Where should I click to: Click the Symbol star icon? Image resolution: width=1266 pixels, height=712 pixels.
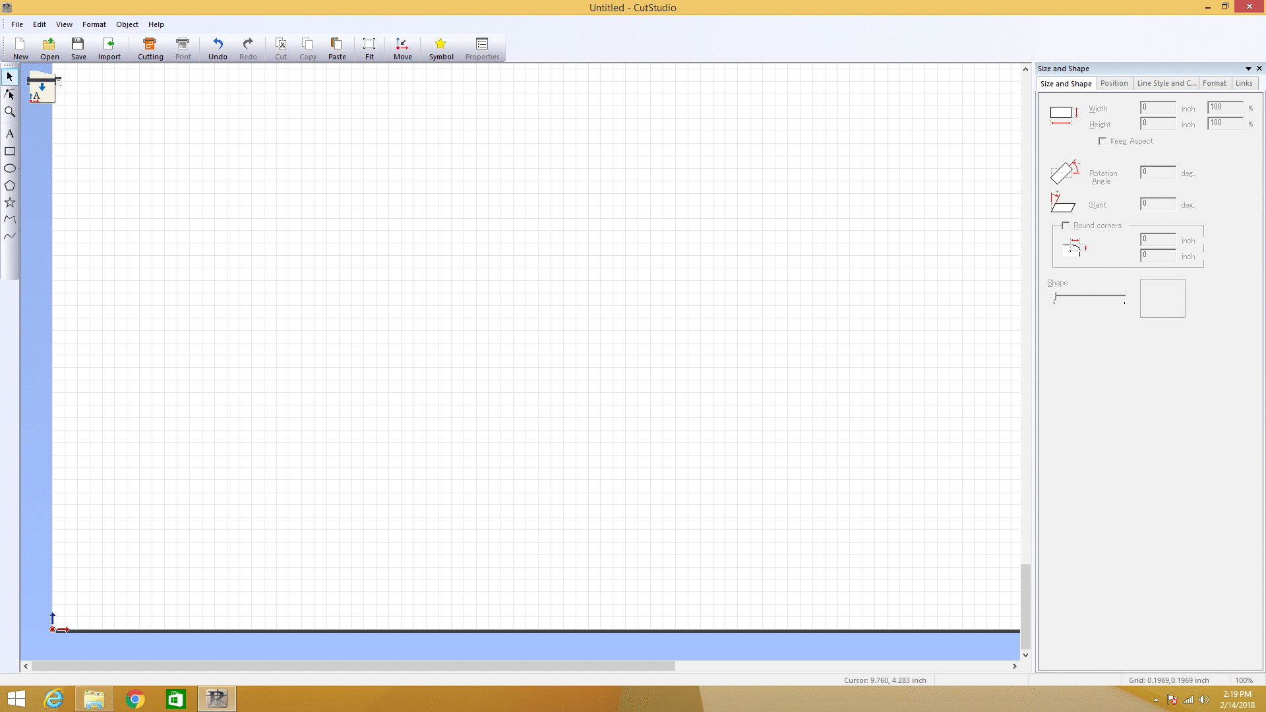(440, 44)
